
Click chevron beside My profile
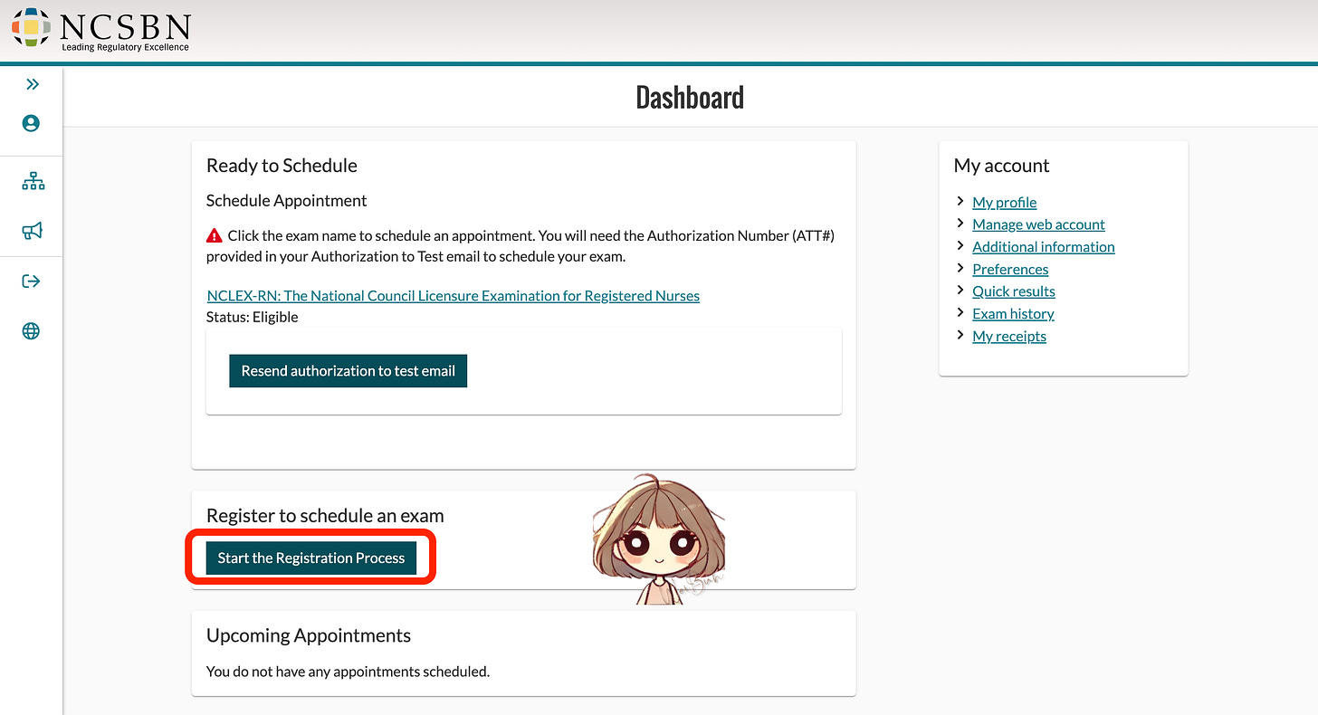point(960,201)
